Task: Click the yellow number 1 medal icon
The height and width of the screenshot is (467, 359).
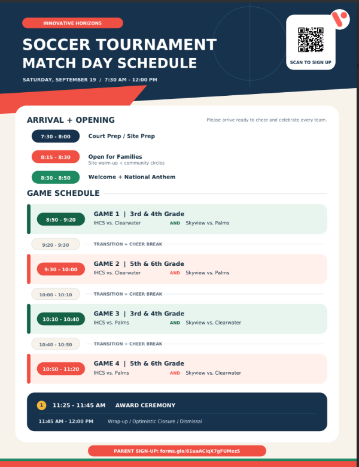Action: coord(41,405)
